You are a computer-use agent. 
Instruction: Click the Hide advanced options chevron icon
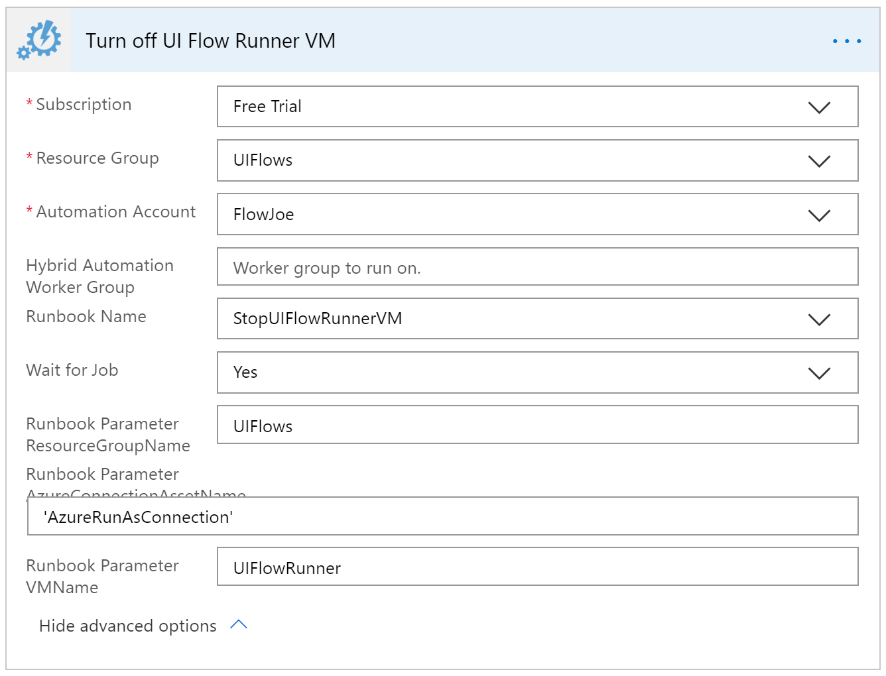(239, 624)
